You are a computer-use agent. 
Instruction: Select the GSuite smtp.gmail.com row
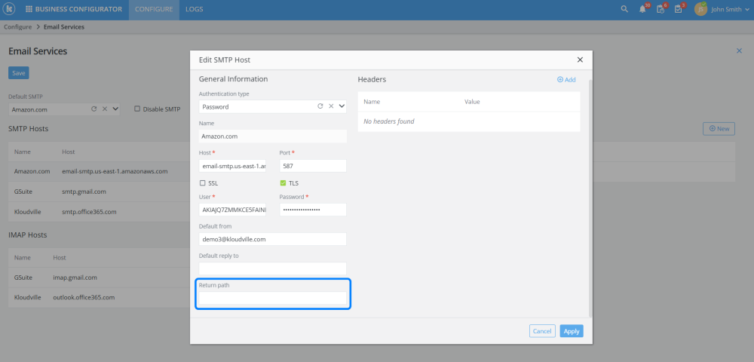pyautogui.click(x=99, y=192)
